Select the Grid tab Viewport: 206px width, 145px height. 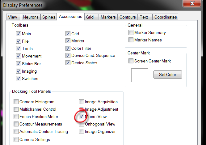[x=91, y=17]
